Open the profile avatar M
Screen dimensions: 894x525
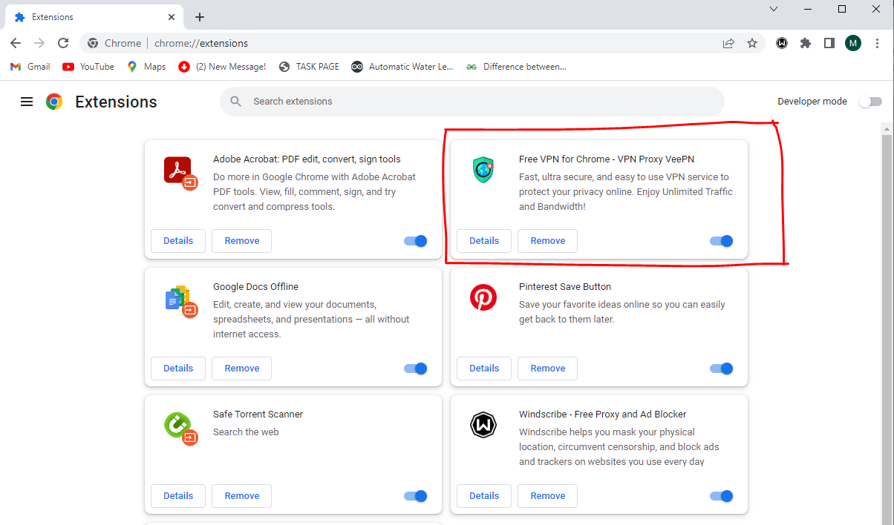click(x=853, y=43)
